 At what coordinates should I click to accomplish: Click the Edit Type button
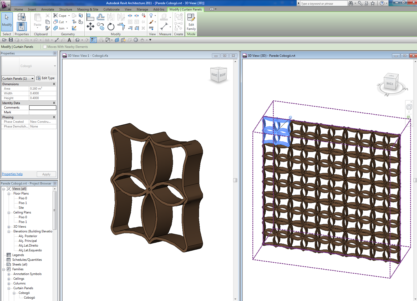coord(45,78)
